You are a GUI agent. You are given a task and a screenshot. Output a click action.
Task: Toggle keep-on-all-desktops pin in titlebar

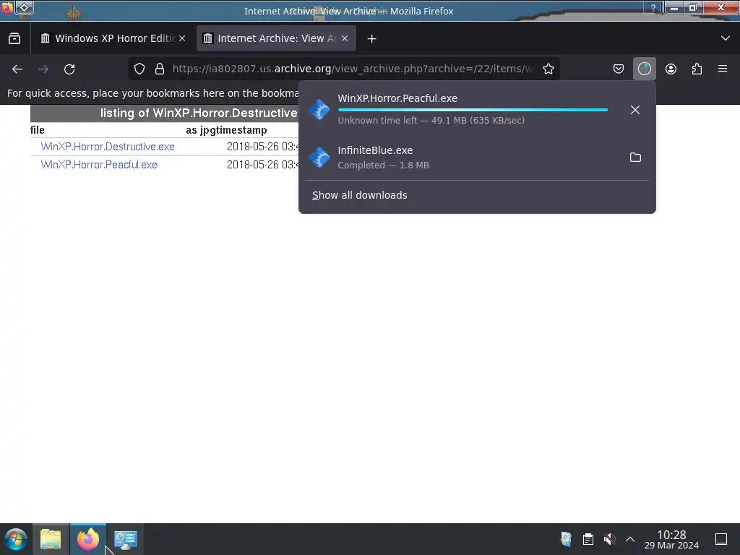[x=24, y=7]
